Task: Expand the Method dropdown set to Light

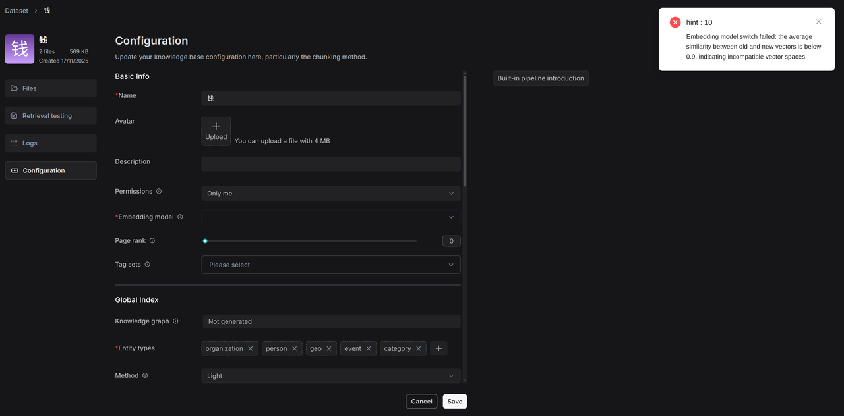Action: tap(330, 376)
